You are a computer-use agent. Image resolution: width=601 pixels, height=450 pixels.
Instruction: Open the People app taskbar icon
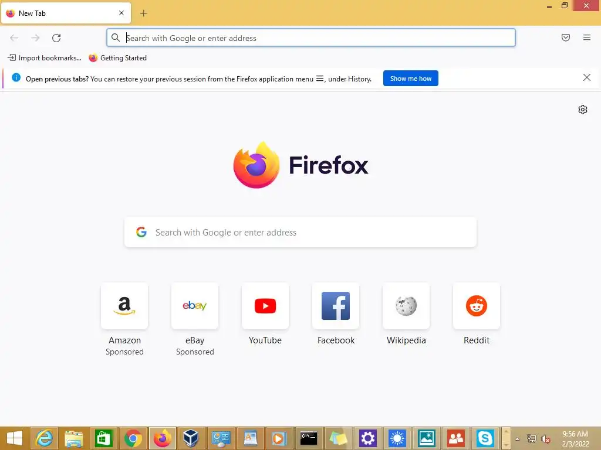coord(455,438)
